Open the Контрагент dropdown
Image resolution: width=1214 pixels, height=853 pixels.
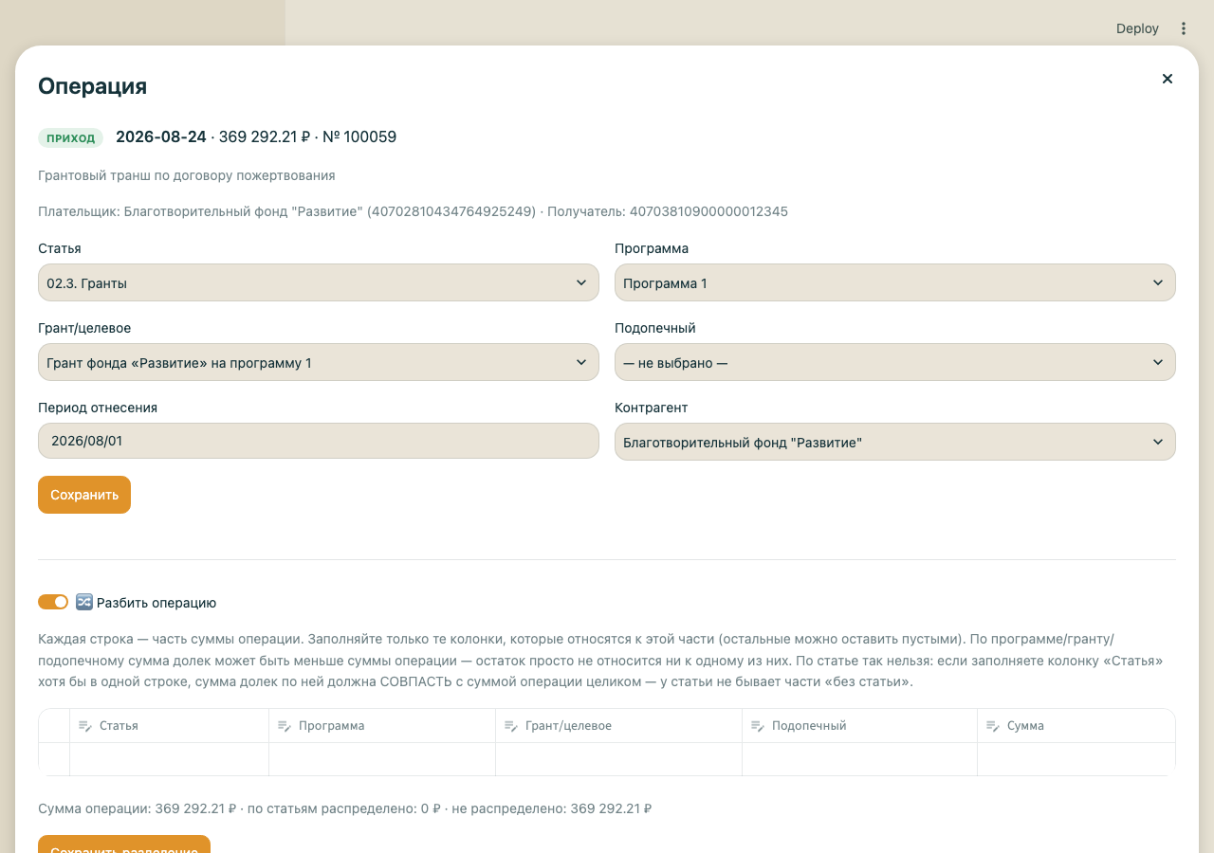point(895,442)
